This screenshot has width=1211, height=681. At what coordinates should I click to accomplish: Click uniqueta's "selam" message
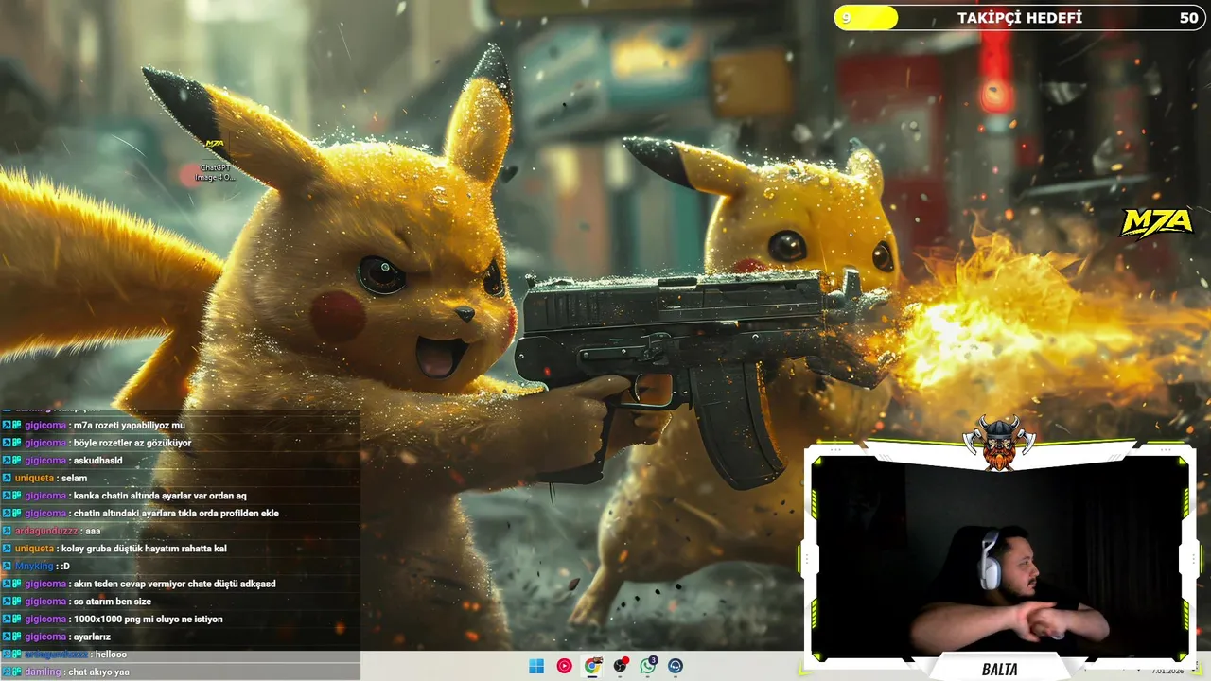tap(75, 478)
